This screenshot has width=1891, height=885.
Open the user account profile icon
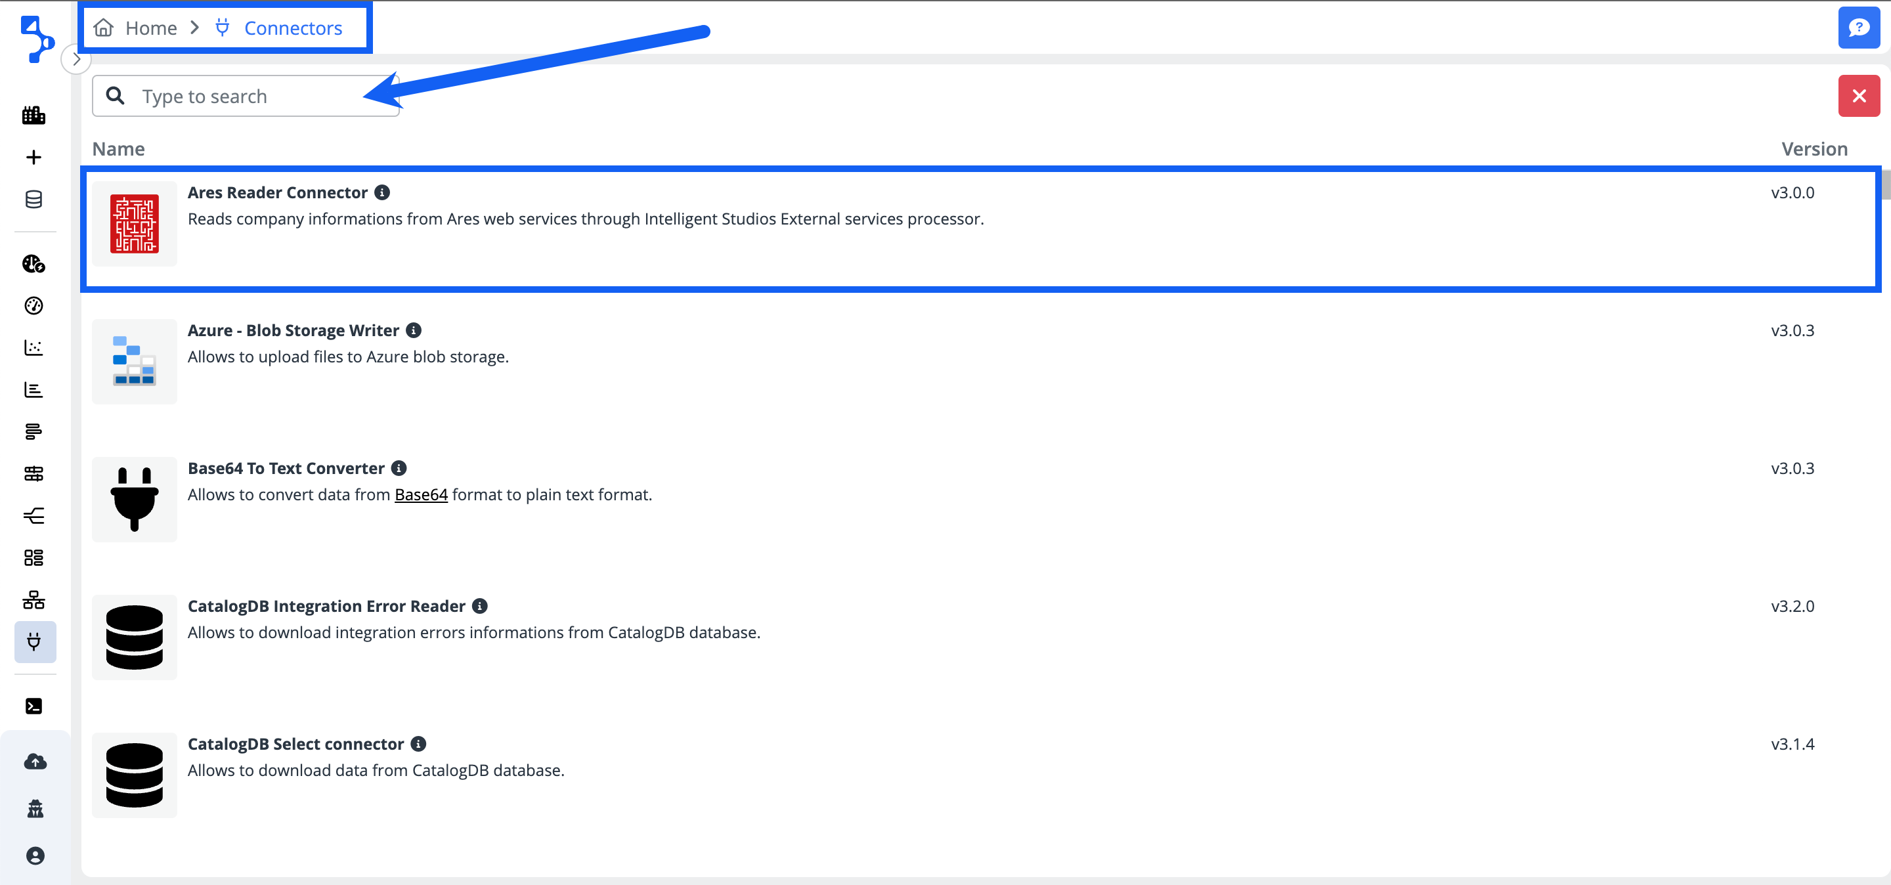35,855
